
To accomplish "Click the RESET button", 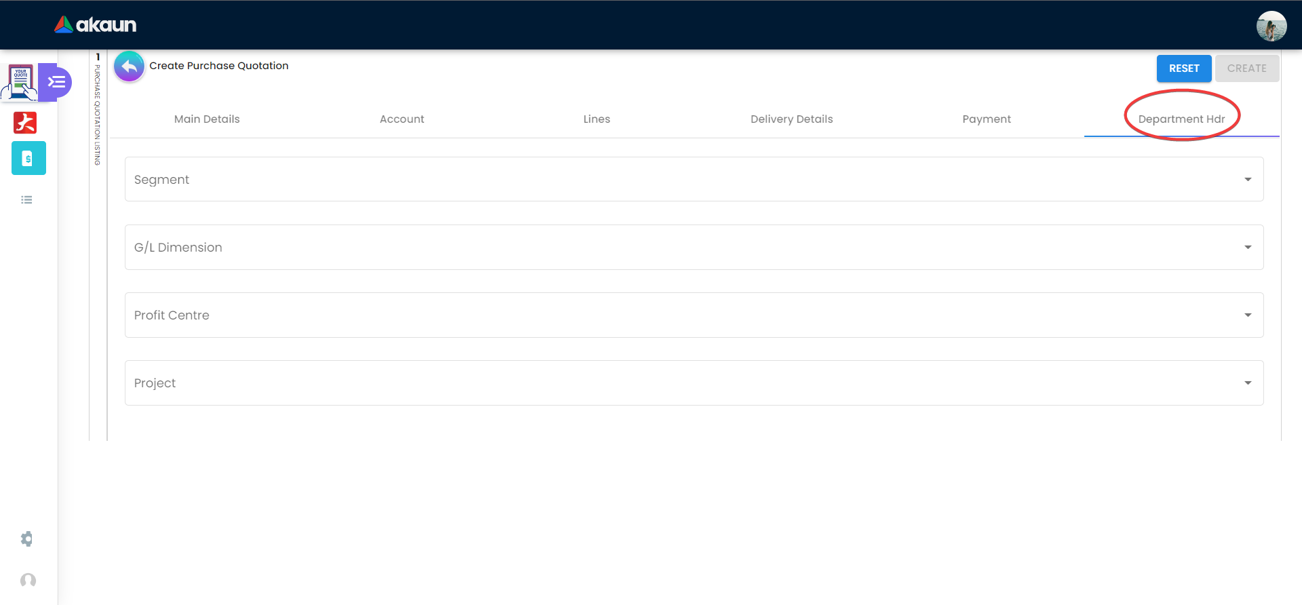I will tap(1184, 69).
